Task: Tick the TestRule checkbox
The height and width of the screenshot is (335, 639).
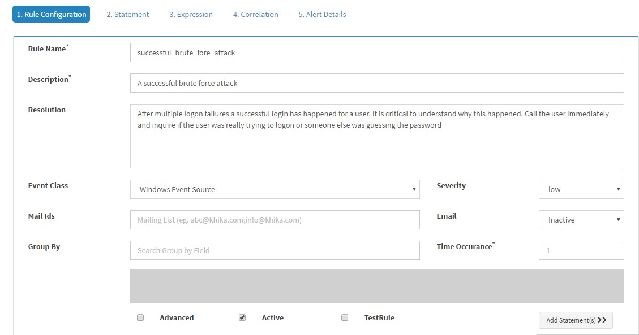Action: coord(344,317)
